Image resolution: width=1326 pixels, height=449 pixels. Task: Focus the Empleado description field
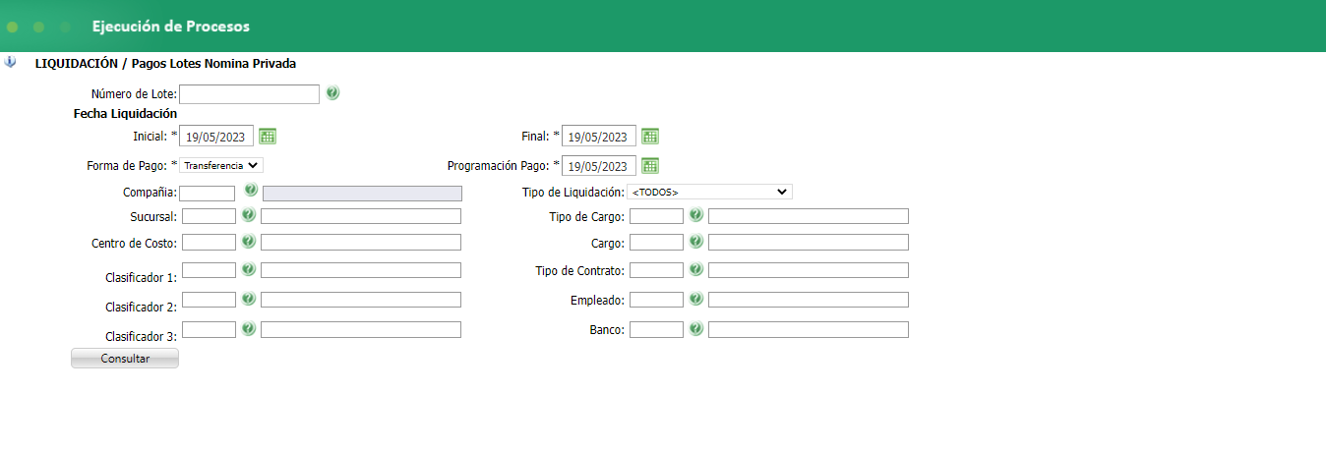click(x=809, y=300)
